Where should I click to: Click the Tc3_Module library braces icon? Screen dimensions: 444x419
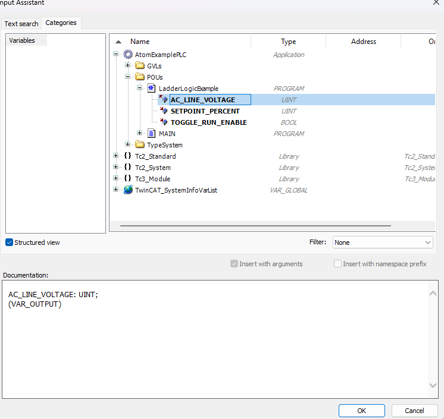(128, 178)
